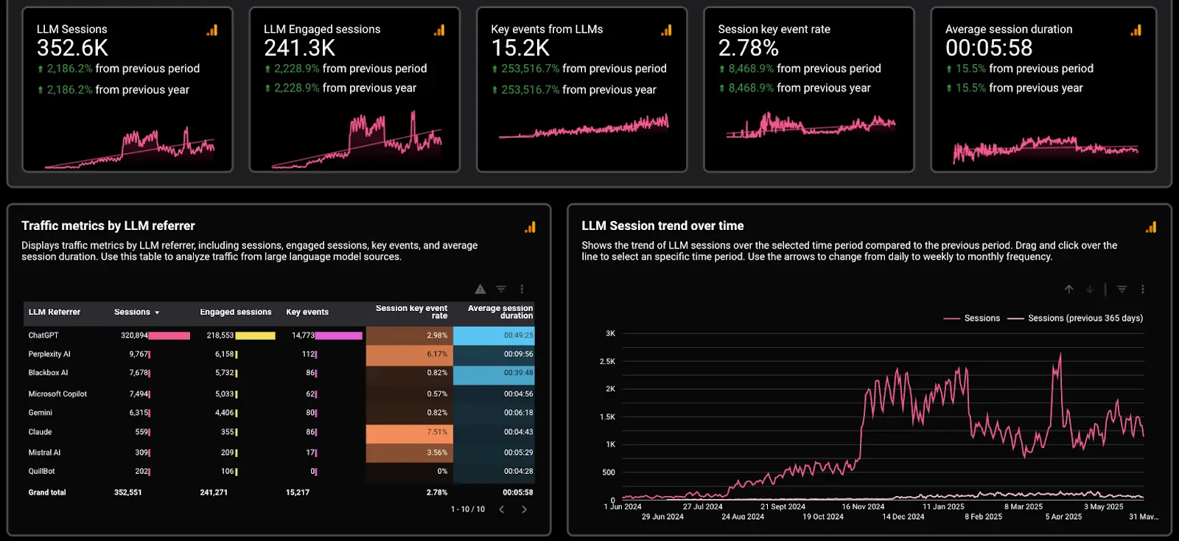The image size is (1179, 541).
Task: Open the three-dot options menu on trend chart
Action: click(1143, 290)
